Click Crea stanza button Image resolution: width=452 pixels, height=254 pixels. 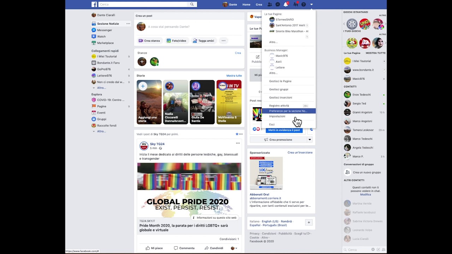click(x=149, y=41)
